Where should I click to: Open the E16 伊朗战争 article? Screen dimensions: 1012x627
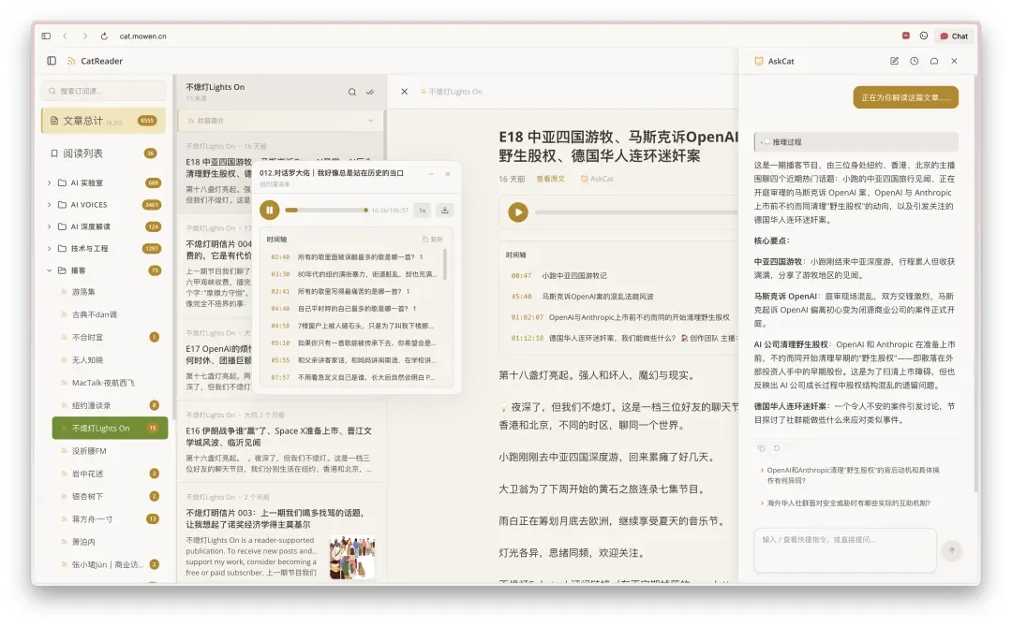pos(280,443)
